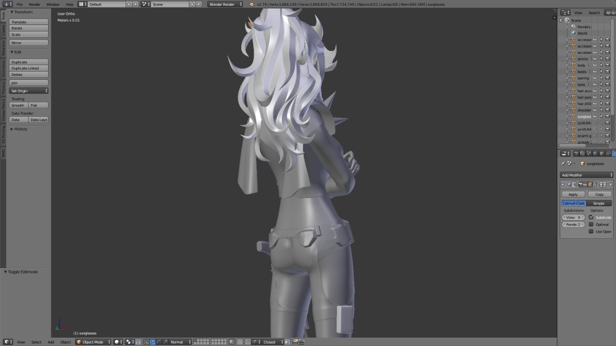Click the OpenGL render animation clapper icon
The width and height of the screenshot is (616, 346).
pyautogui.click(x=302, y=342)
